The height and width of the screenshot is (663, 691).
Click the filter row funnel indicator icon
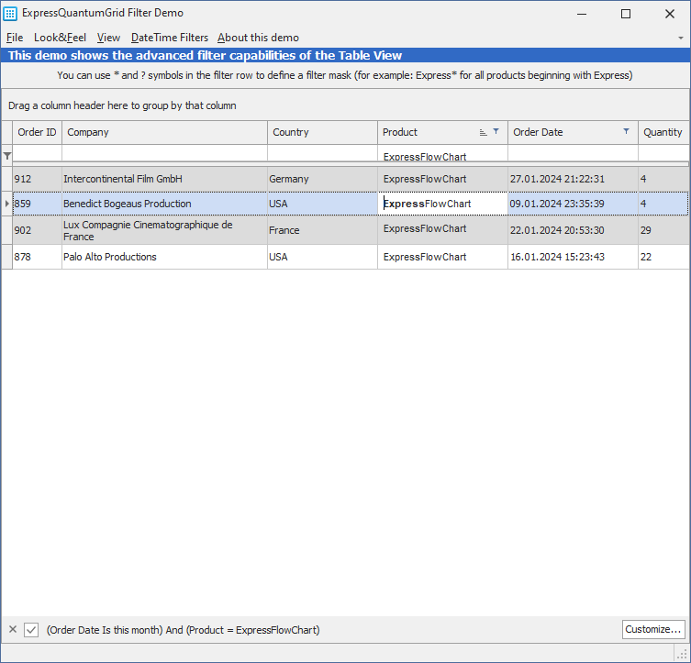[x=7, y=156]
